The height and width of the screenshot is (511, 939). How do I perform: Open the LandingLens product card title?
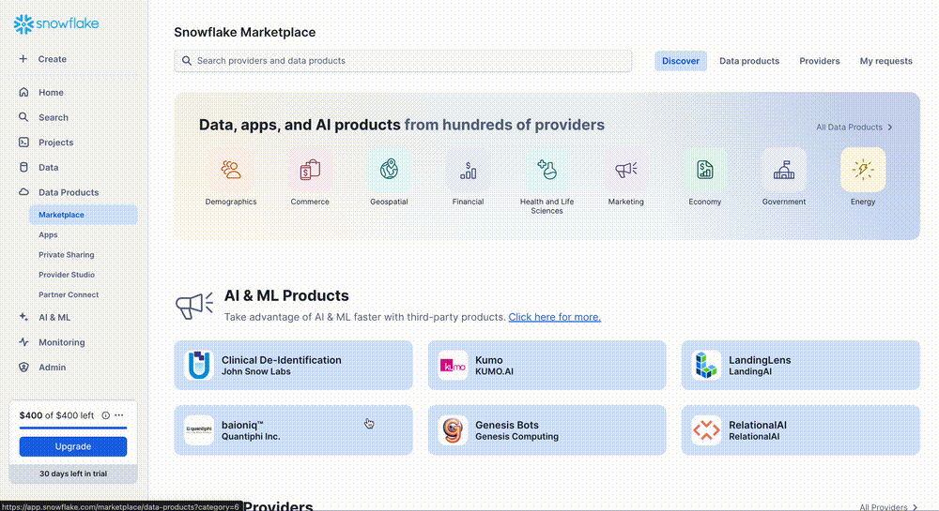(x=760, y=360)
